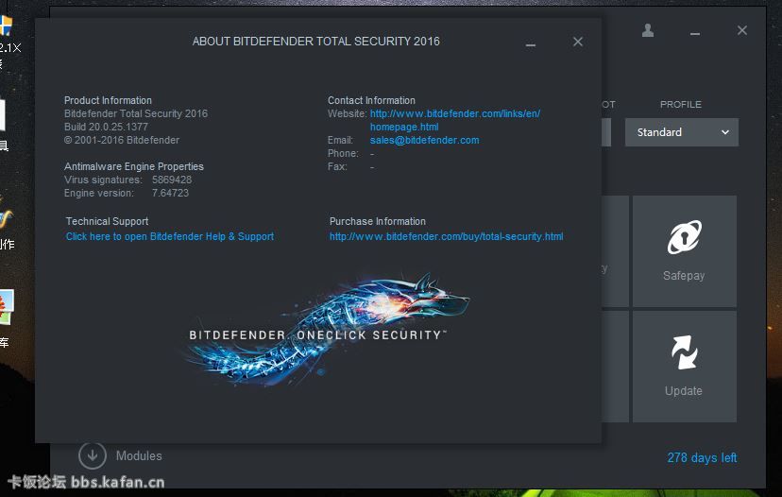The image size is (782, 497).
Task: Open the total-security purchase URL link
Action: click(x=447, y=236)
